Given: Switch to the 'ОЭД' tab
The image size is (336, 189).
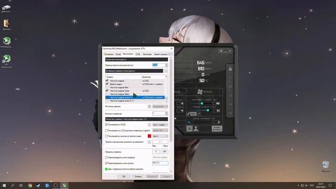Looking at the screenshot, I should point(138,55).
